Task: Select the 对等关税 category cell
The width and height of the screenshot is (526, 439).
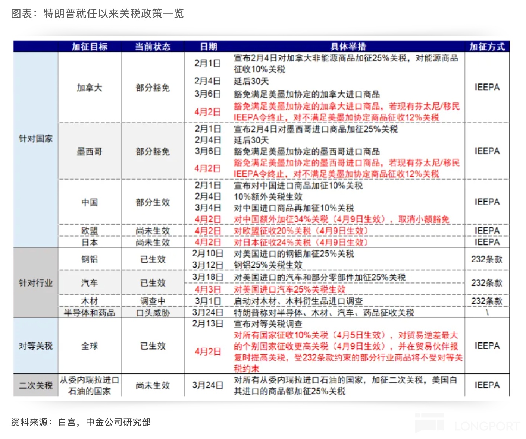Action: (x=36, y=346)
